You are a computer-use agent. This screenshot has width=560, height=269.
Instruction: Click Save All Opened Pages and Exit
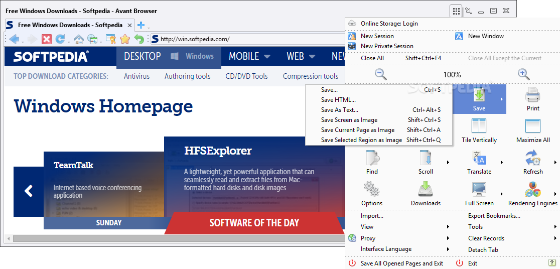tap(402, 263)
